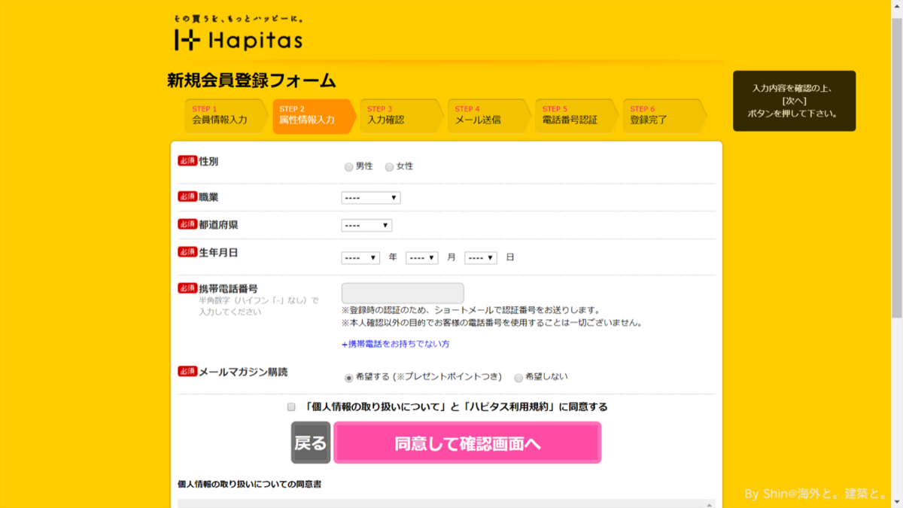Open the birth year dropdown
This screenshot has height=508, width=903.
pyautogui.click(x=360, y=257)
